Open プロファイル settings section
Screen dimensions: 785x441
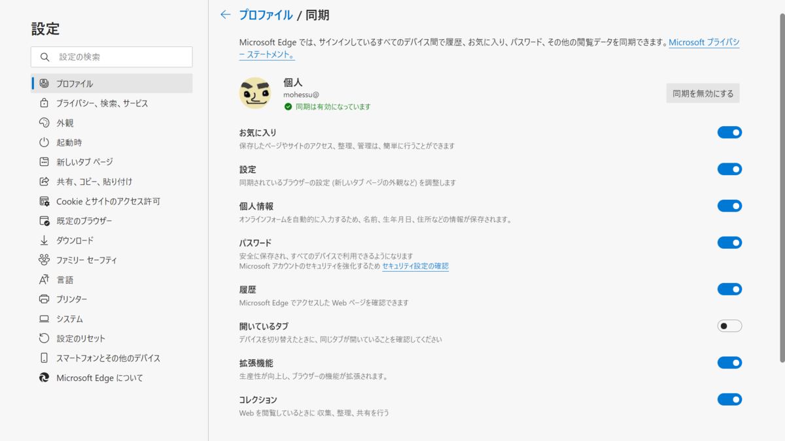pos(112,84)
